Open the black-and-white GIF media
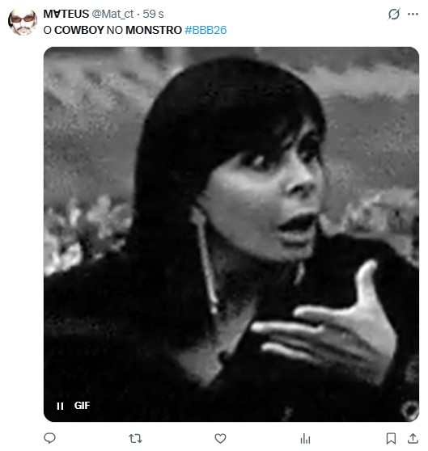This screenshot has width=428, height=451. point(231,234)
